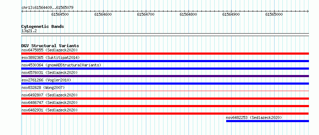Viewport: 319px width, 135px height.
Task: Select the red bar under nsv6492807
Action: pyautogui.click(x=165, y=99)
